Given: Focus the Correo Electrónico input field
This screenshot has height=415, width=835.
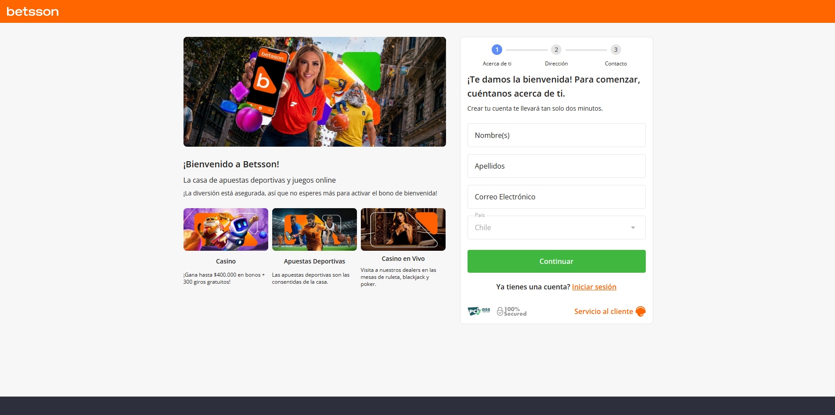Looking at the screenshot, I should pyautogui.click(x=556, y=197).
